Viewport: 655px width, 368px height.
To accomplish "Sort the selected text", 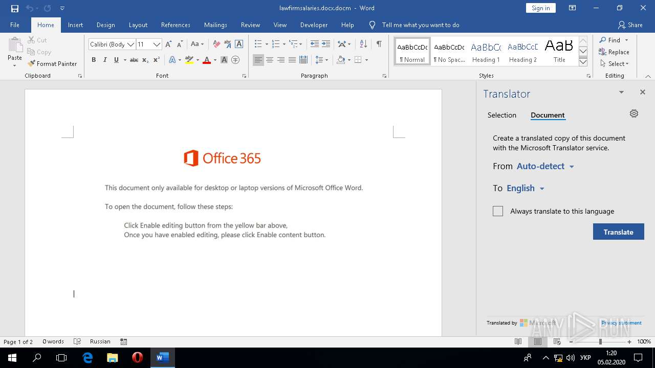I will [x=363, y=44].
